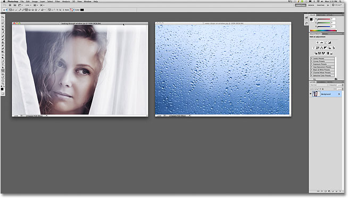Image resolution: width=348 pixels, height=198 pixels.
Task: Launch Bridge from the application bar
Action: tap(10, 5)
